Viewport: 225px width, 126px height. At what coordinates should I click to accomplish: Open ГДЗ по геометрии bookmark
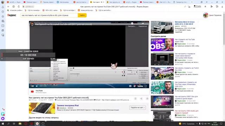pos(33,10)
